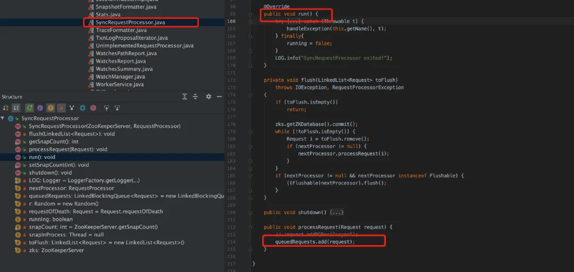Click Collapse All icon in Structure header
574x272 pixels.
tap(196, 97)
